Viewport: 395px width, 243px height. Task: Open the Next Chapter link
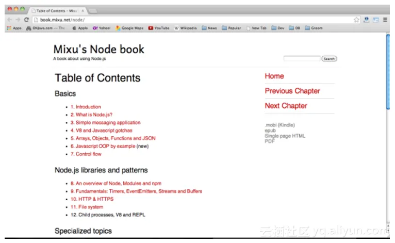(x=286, y=106)
